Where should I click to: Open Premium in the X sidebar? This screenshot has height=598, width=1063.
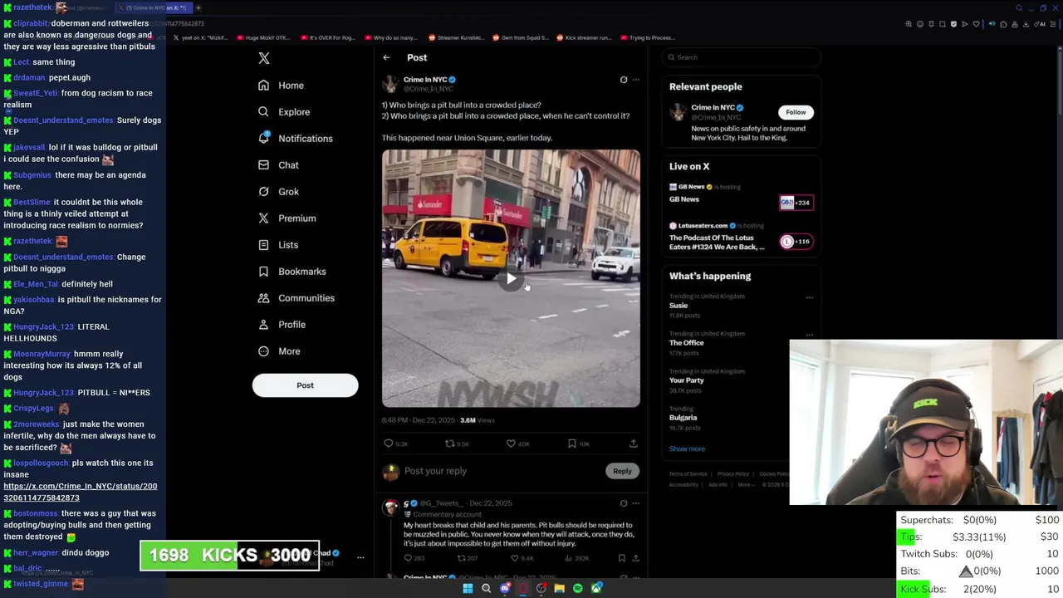(287, 218)
